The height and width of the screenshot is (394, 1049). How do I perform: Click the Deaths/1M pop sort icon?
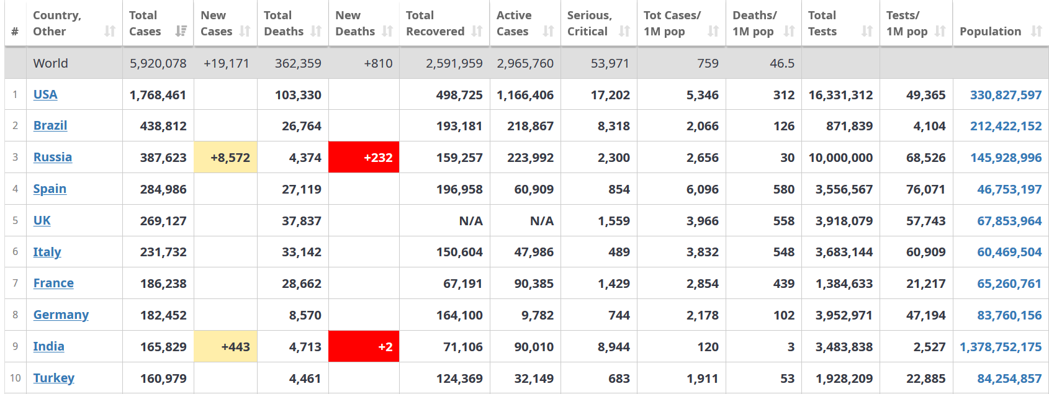coord(789,31)
